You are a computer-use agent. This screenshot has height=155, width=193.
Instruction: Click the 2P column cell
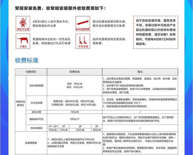click(x=64, y=127)
